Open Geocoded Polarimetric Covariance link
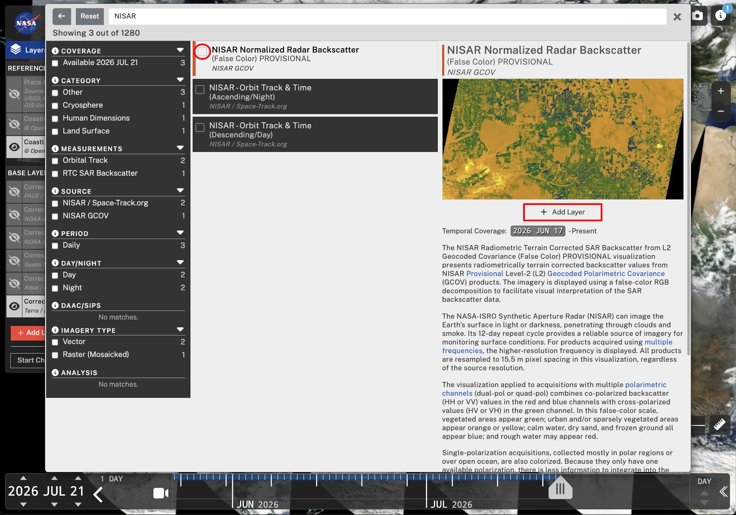Viewport: 736px width, 515px height. [x=606, y=273]
